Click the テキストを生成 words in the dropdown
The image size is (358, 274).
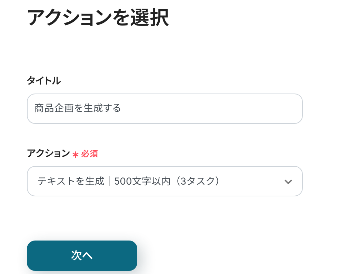coord(71,181)
